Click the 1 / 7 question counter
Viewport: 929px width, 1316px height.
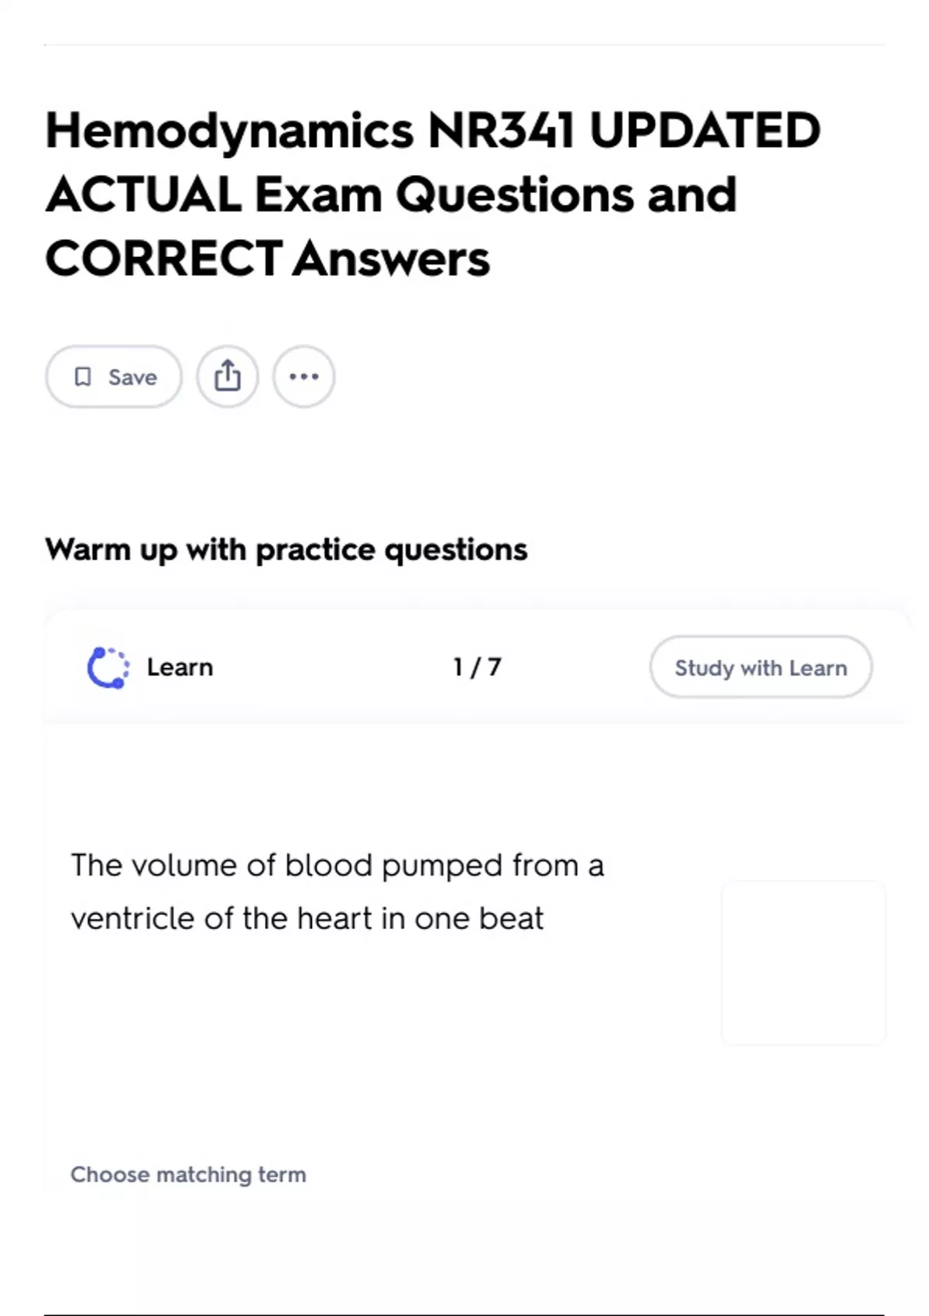coord(477,667)
